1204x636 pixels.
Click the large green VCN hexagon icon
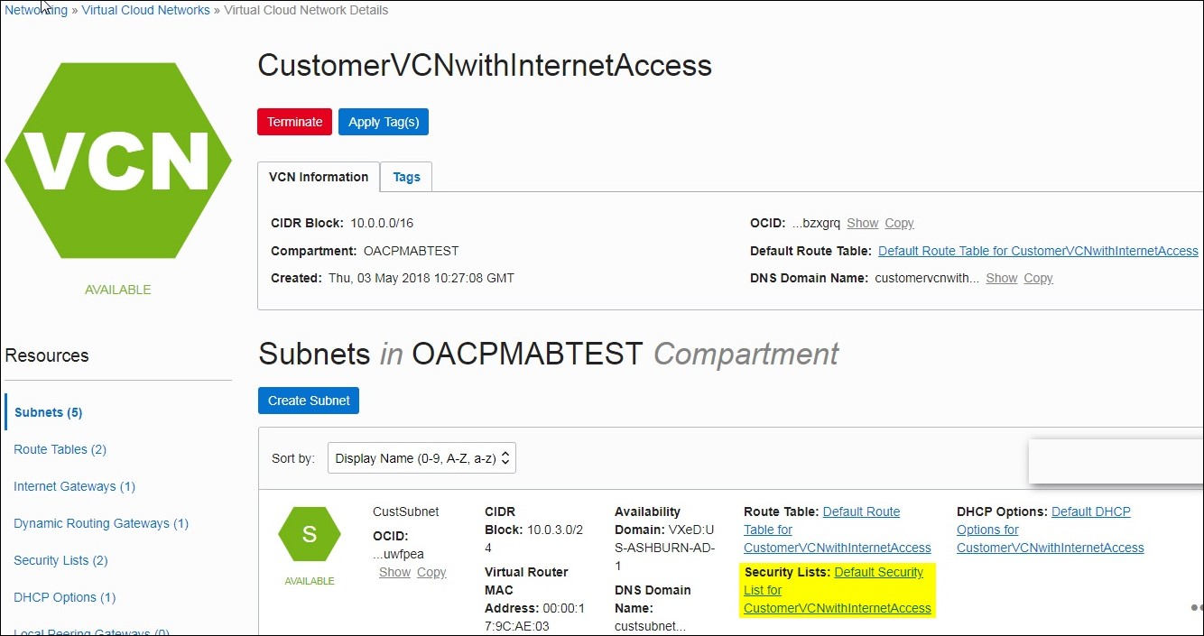119,161
